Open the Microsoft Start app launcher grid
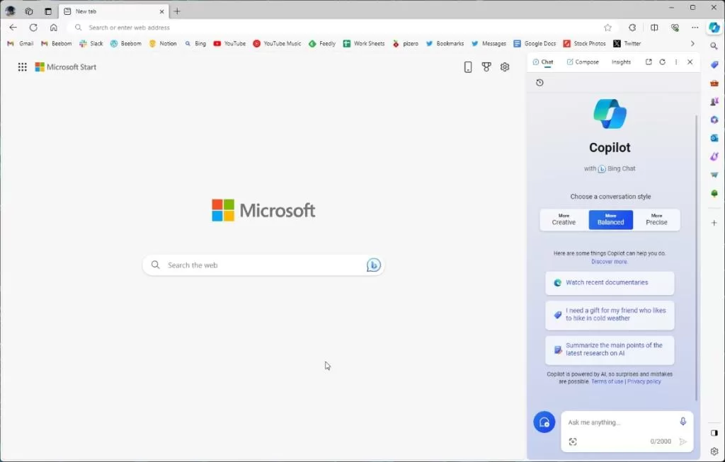725x462 pixels. click(22, 67)
